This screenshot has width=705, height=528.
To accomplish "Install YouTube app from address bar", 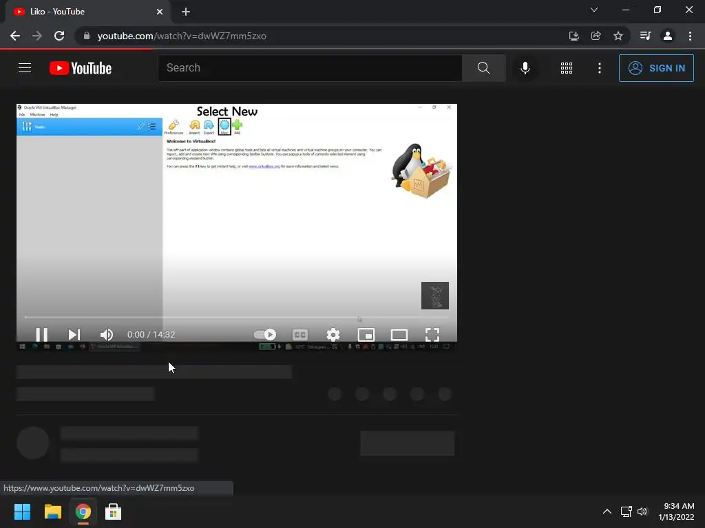I will (x=574, y=36).
